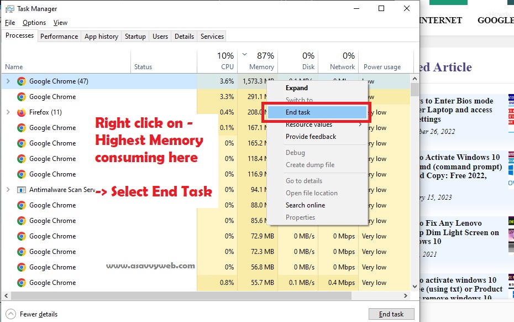Click the Fewer details arrow icon

point(11,314)
